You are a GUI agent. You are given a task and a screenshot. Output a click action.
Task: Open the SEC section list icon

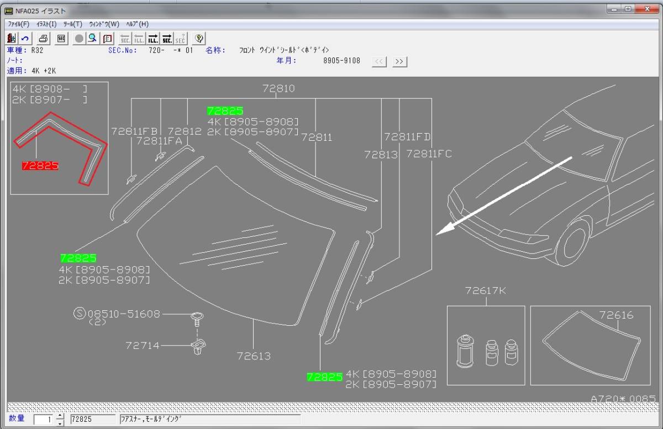[x=61, y=38]
